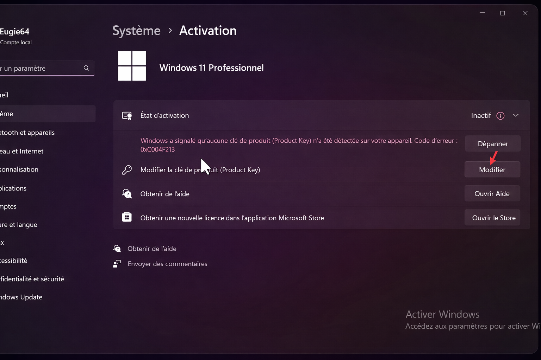Click the error code 0xC004F213 text

point(157,149)
